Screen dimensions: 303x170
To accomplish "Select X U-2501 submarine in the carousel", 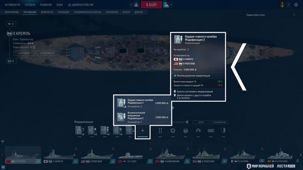I will click(x=135, y=155).
